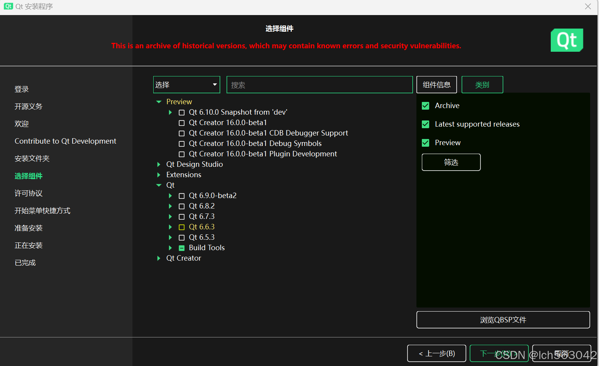This screenshot has height=366, width=599.
Task: Check the Qt 6.9.0-beta2 box
Action: click(182, 196)
